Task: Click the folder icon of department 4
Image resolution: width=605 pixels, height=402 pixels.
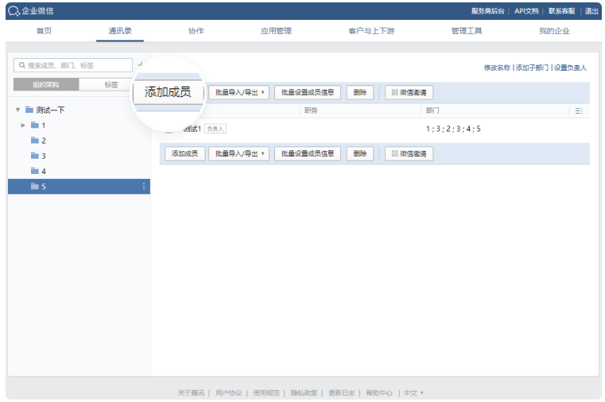Action: tap(35, 171)
